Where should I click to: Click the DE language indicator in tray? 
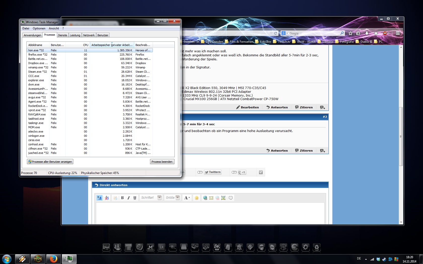(359, 258)
